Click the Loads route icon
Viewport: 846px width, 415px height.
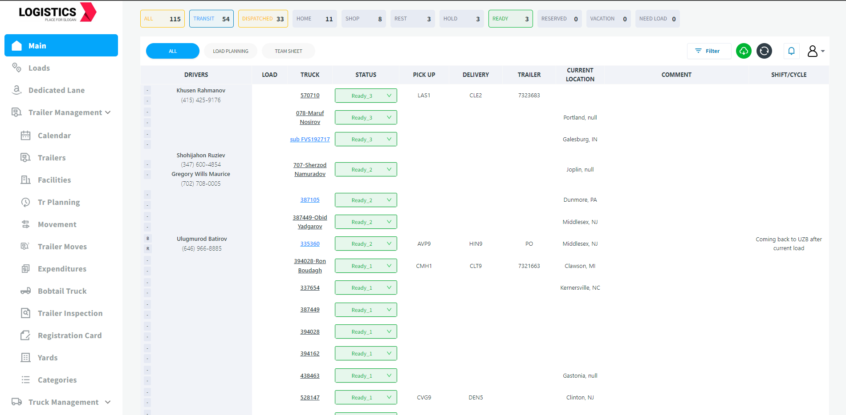pyautogui.click(x=17, y=68)
